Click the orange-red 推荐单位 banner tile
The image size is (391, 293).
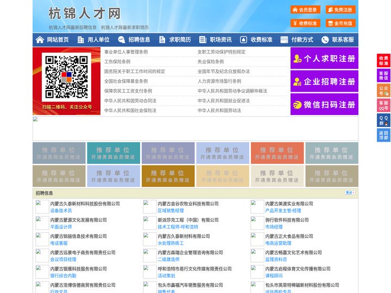[x=278, y=153]
